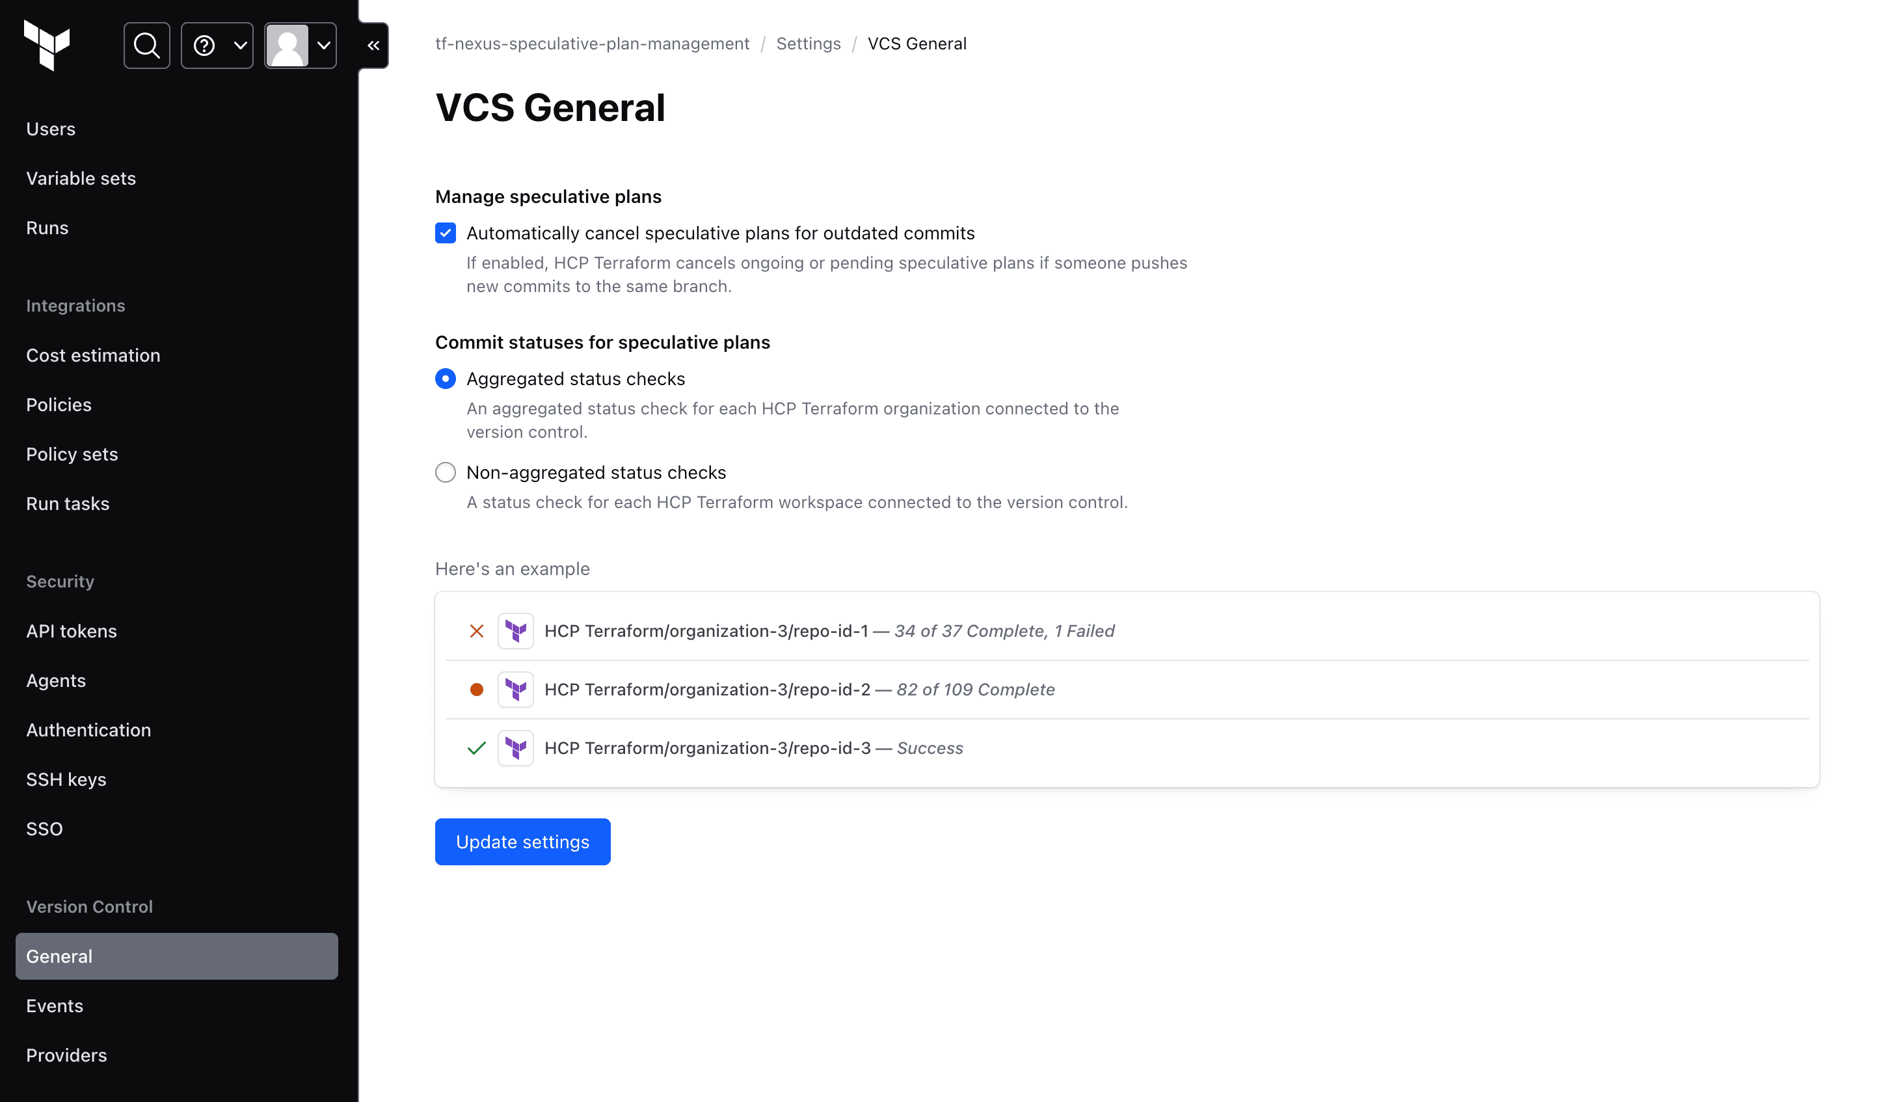
Task: Go to Policy sets in sidebar
Action: [72, 454]
